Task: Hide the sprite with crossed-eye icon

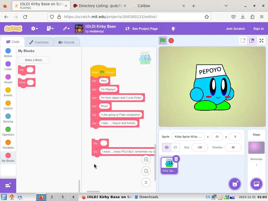Action: 175,147
